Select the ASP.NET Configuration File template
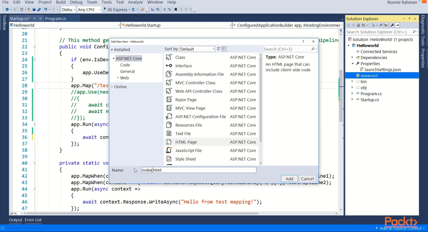Viewport: 428px width, 232px height. (x=212, y=116)
